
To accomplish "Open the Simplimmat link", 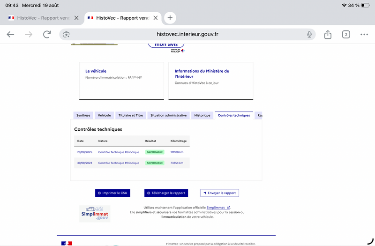I will 218,208.
